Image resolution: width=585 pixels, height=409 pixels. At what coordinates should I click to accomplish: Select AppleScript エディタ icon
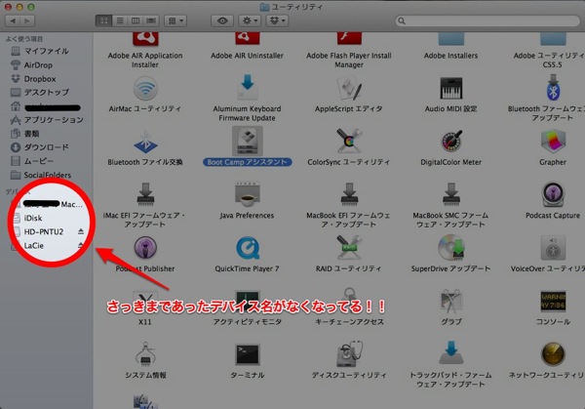coord(349,89)
